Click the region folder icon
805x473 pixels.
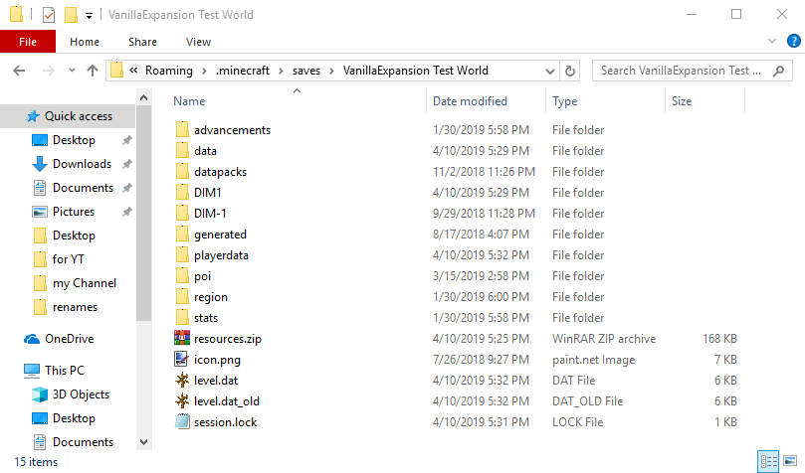tap(182, 297)
